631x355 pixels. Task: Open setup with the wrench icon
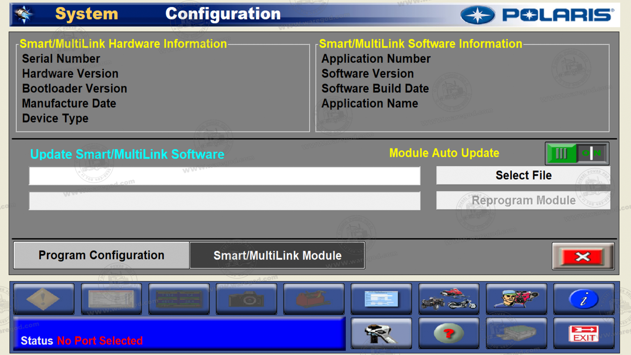(381, 333)
